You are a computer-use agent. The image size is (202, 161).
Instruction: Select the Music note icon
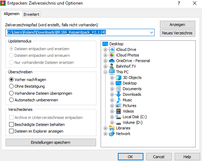click(x=119, y=100)
